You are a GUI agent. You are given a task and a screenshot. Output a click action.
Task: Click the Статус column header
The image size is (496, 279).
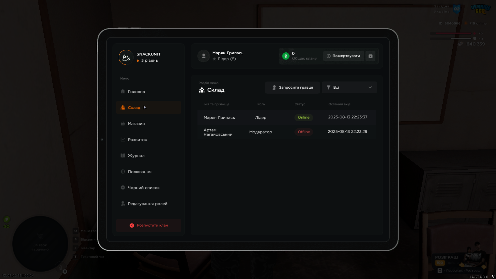pos(300,104)
